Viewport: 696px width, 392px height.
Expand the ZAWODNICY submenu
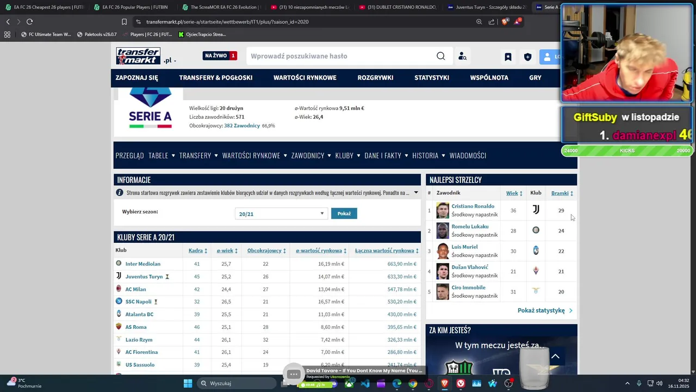click(x=330, y=155)
